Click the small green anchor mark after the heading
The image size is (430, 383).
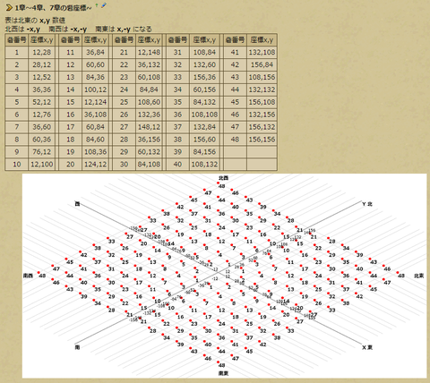pyautogui.click(x=97, y=5)
